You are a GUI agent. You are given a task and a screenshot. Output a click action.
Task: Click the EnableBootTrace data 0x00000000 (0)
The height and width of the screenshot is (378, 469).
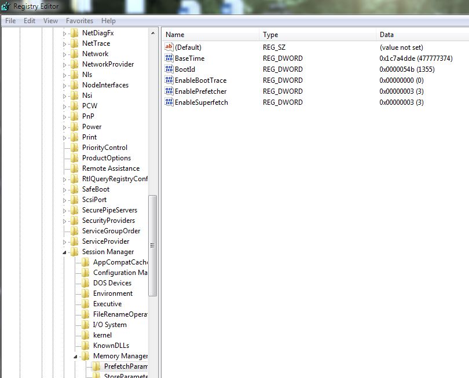point(401,80)
